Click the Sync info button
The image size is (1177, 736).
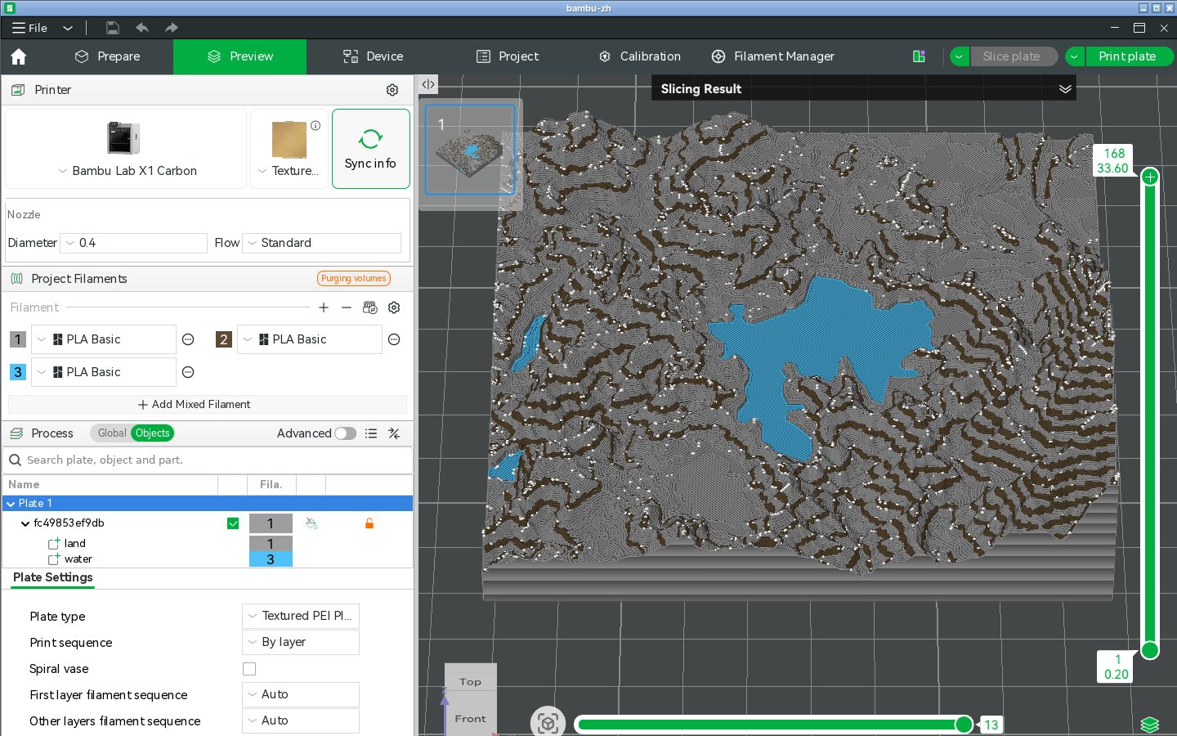point(371,149)
